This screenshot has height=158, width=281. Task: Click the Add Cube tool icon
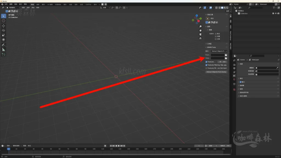(x=4, y=55)
